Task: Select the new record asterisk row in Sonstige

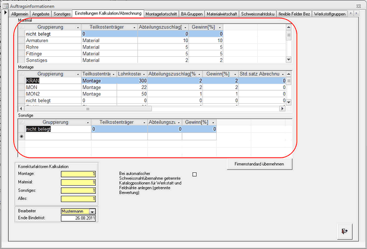Action: click(22, 136)
